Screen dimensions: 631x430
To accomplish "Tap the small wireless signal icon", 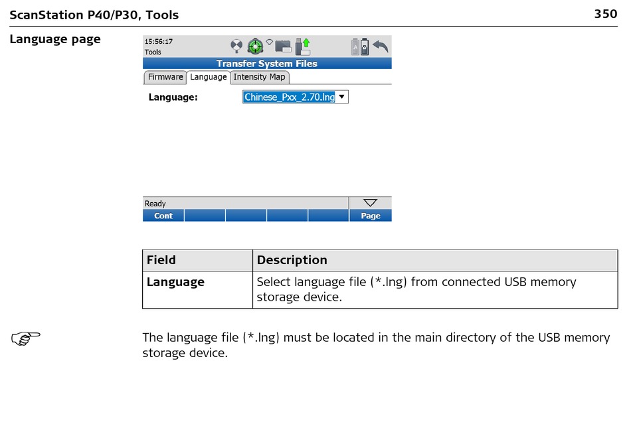I will (269, 41).
